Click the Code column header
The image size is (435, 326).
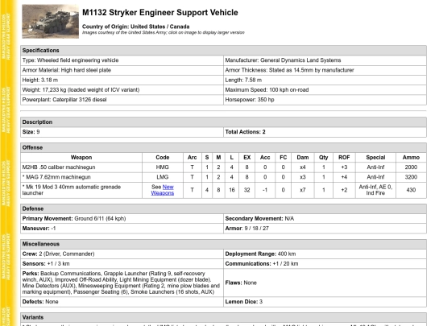[163, 158]
